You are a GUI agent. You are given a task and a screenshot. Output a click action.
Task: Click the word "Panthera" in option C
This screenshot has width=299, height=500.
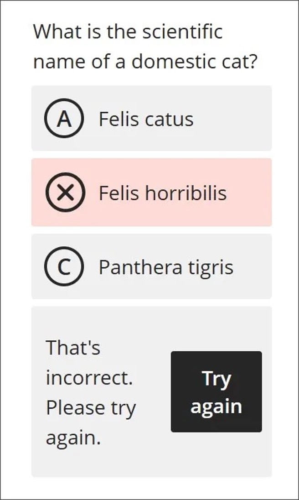pos(139,267)
